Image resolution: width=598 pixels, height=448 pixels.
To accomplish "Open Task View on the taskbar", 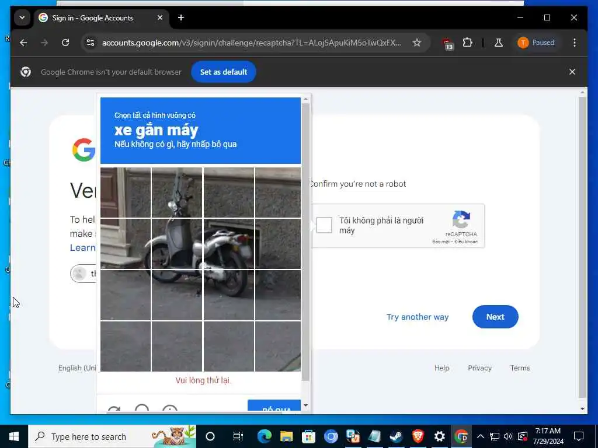I will tap(238, 436).
